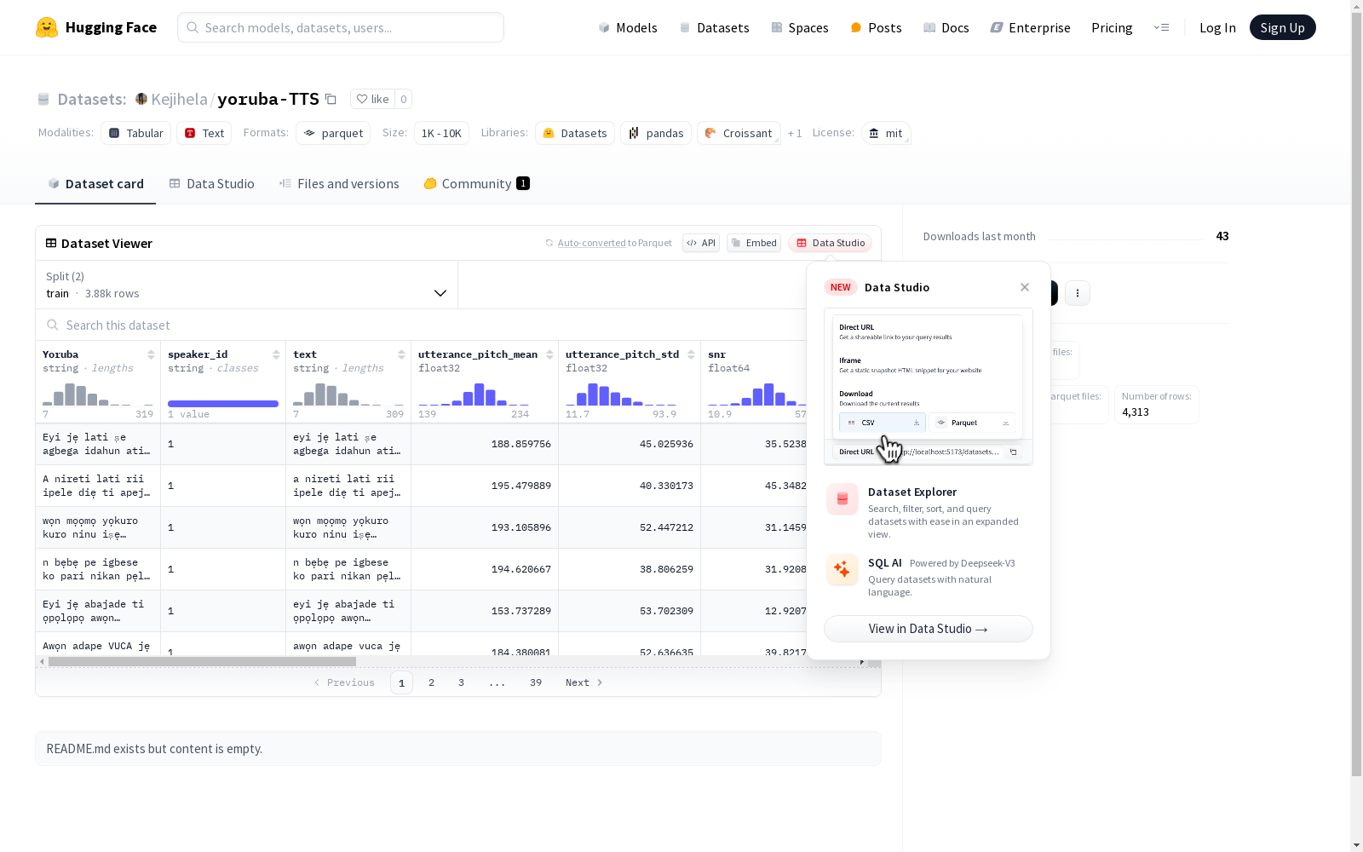Close the Data Studio popup

(1025, 287)
